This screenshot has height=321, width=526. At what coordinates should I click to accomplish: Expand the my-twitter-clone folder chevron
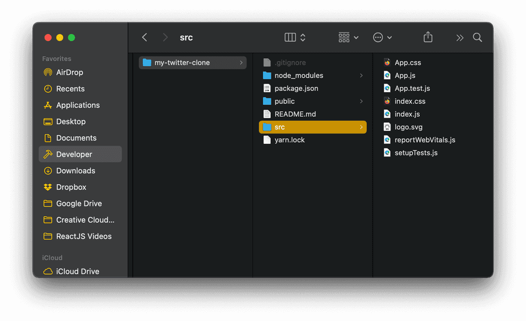pos(241,62)
